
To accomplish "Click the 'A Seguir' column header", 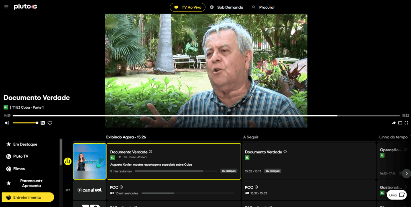I will 250,137.
